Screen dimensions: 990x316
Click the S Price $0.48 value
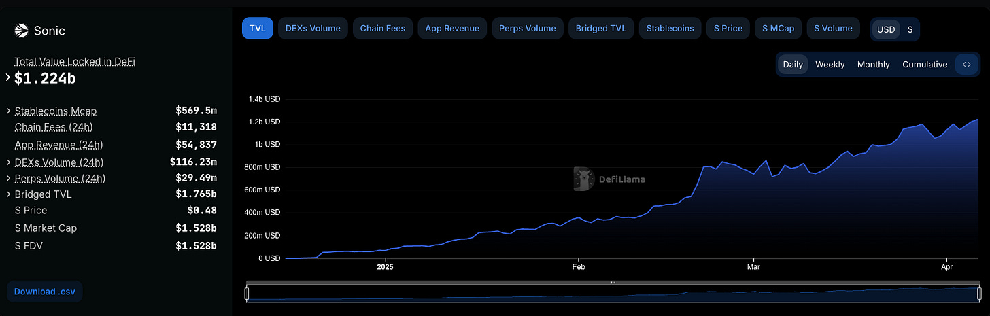tap(202, 210)
